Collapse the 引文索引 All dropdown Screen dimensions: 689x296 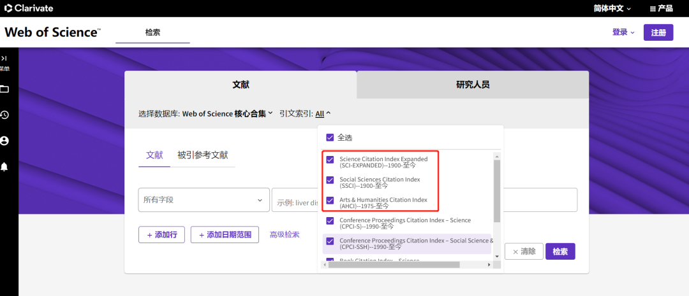click(x=323, y=113)
